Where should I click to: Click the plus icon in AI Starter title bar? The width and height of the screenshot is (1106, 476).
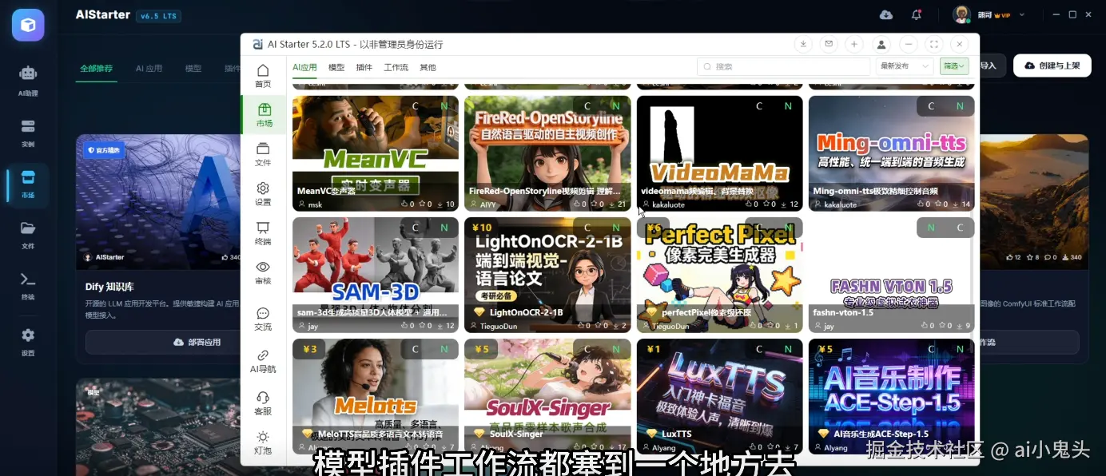pos(854,44)
